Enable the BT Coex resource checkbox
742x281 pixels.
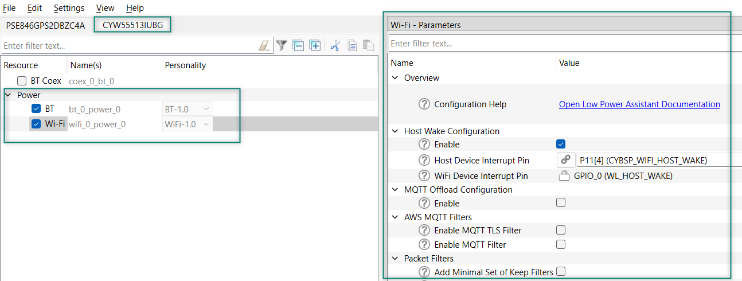22,81
